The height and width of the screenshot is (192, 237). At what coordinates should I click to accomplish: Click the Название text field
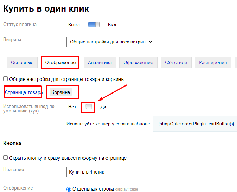pos(151,172)
